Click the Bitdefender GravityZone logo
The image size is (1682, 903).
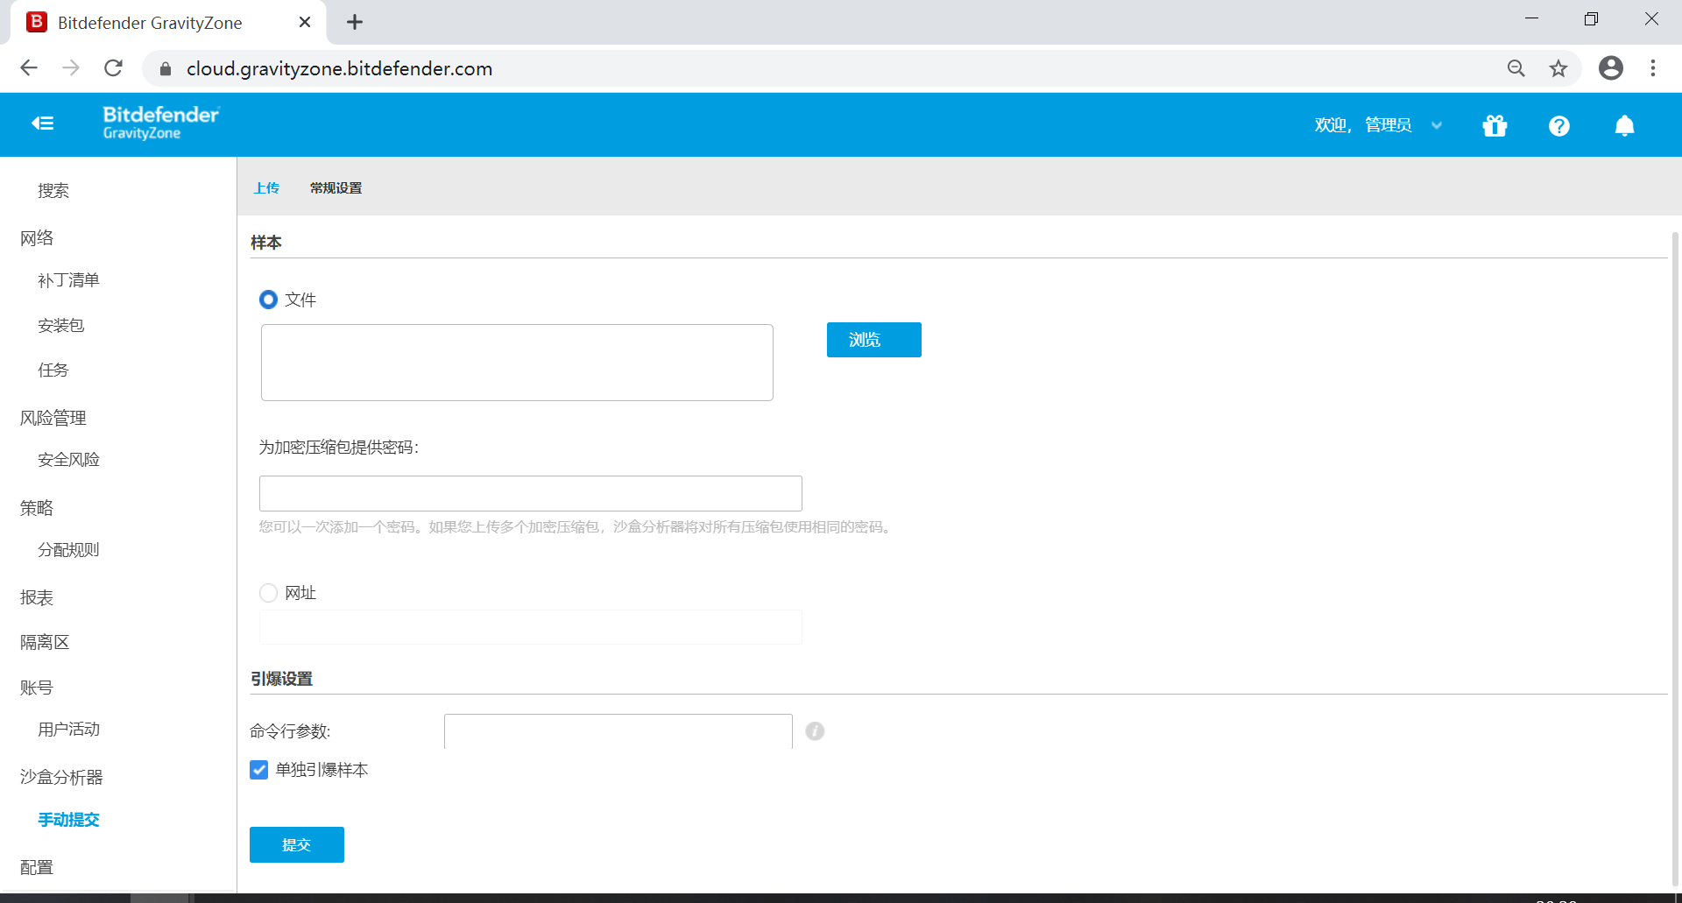point(160,123)
